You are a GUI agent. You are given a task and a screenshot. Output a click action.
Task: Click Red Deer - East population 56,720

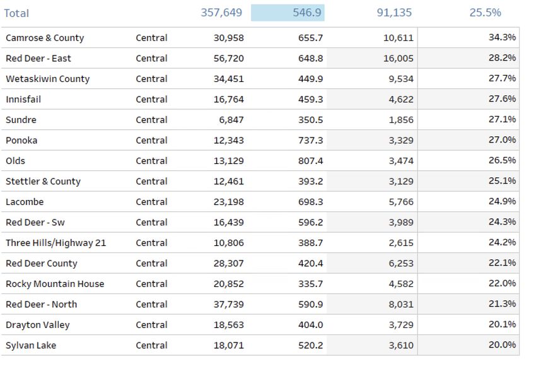click(229, 59)
